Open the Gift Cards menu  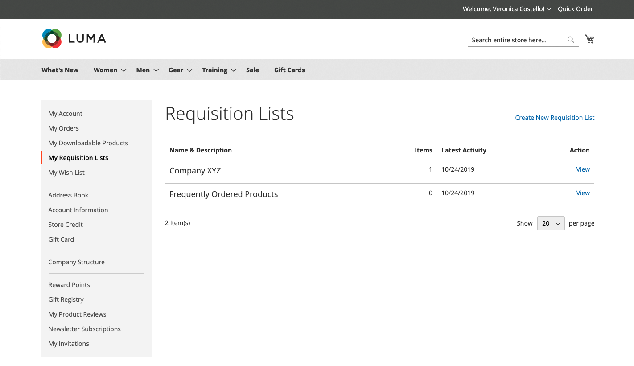tap(289, 70)
